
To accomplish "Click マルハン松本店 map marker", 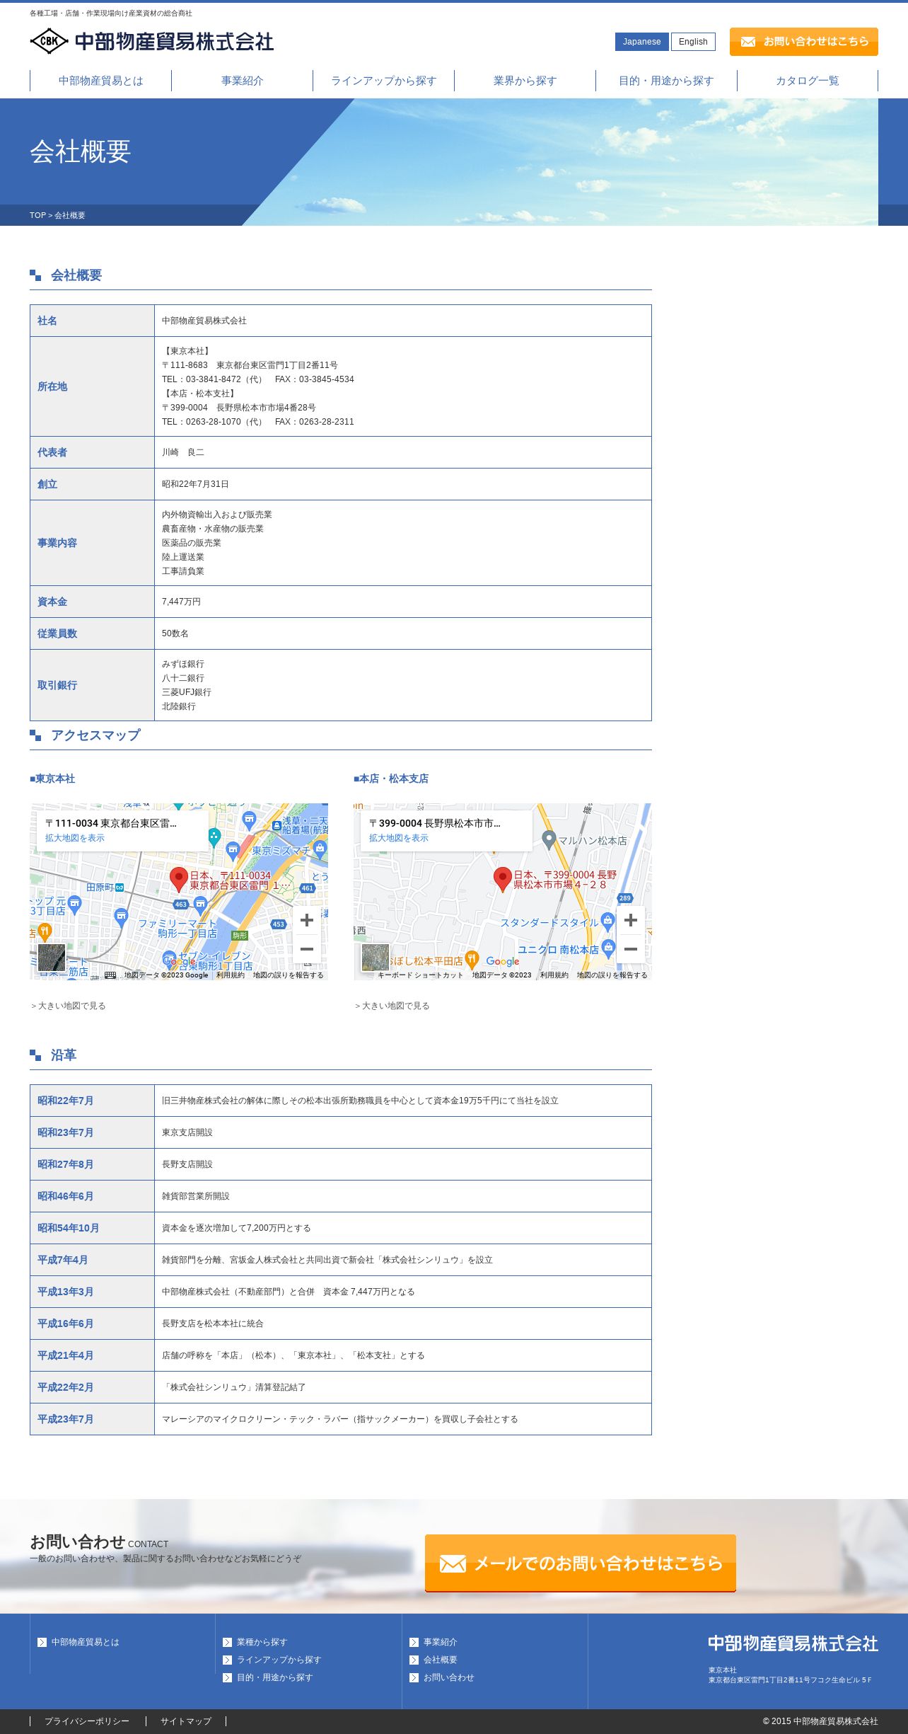I will click(549, 839).
